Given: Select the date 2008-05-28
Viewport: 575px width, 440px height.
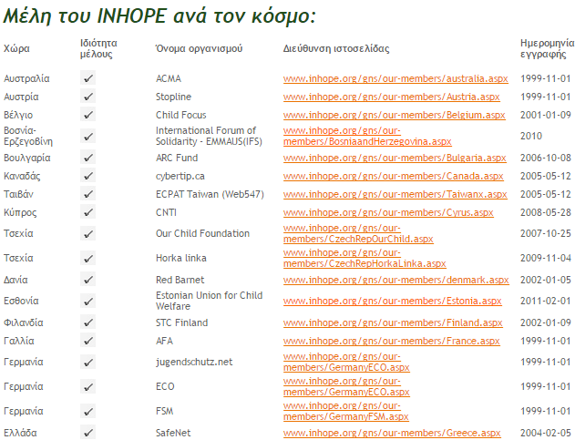Looking at the screenshot, I should pos(545,212).
